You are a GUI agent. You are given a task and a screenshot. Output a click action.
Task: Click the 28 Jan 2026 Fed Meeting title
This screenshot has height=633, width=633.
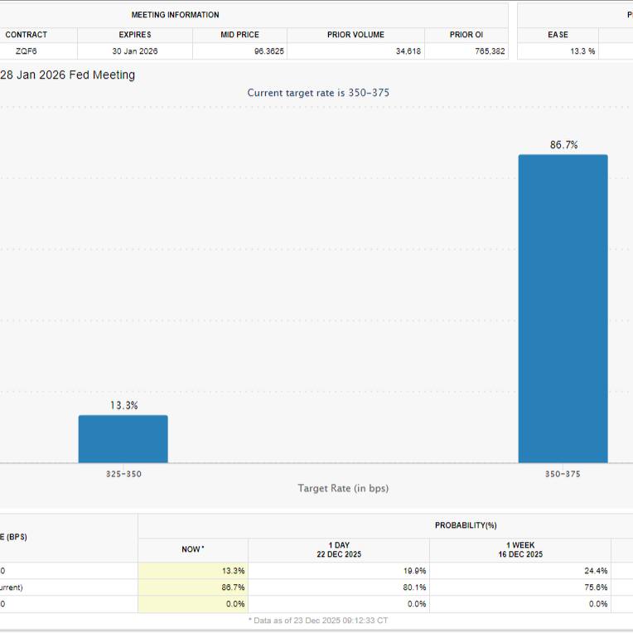[67, 75]
